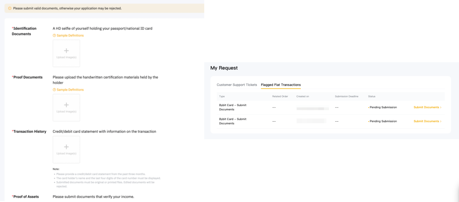459x202 pixels.
Task: Click Submit Documents in the first request row
Action: click(x=426, y=107)
